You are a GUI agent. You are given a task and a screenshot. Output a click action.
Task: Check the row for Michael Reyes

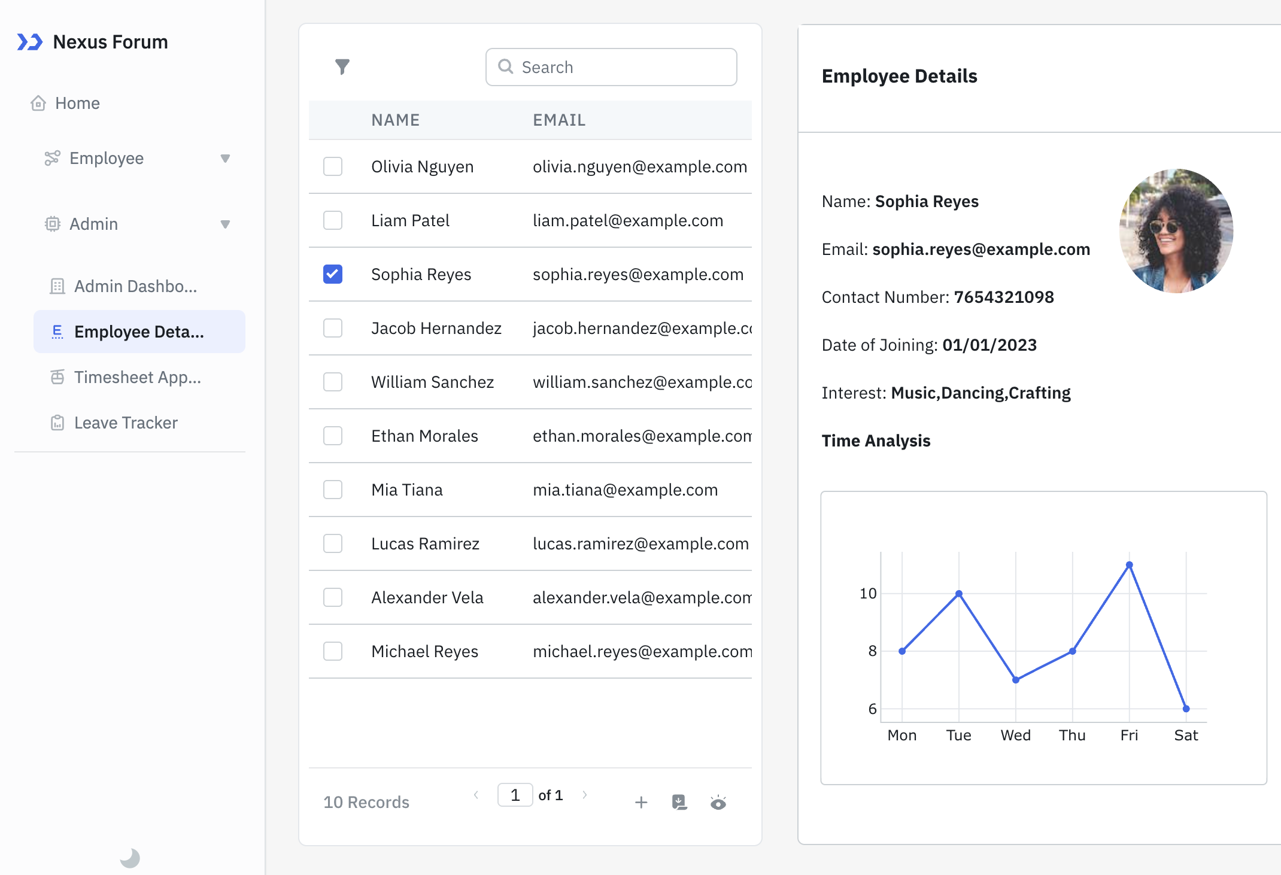332,651
